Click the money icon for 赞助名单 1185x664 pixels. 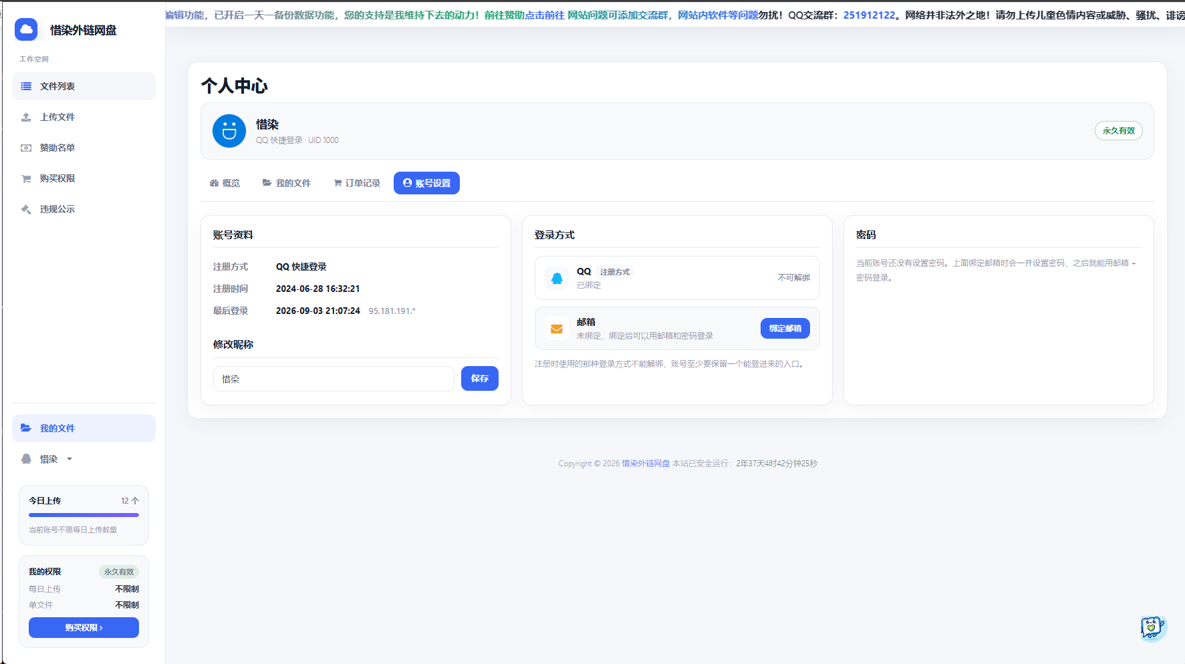[26, 148]
